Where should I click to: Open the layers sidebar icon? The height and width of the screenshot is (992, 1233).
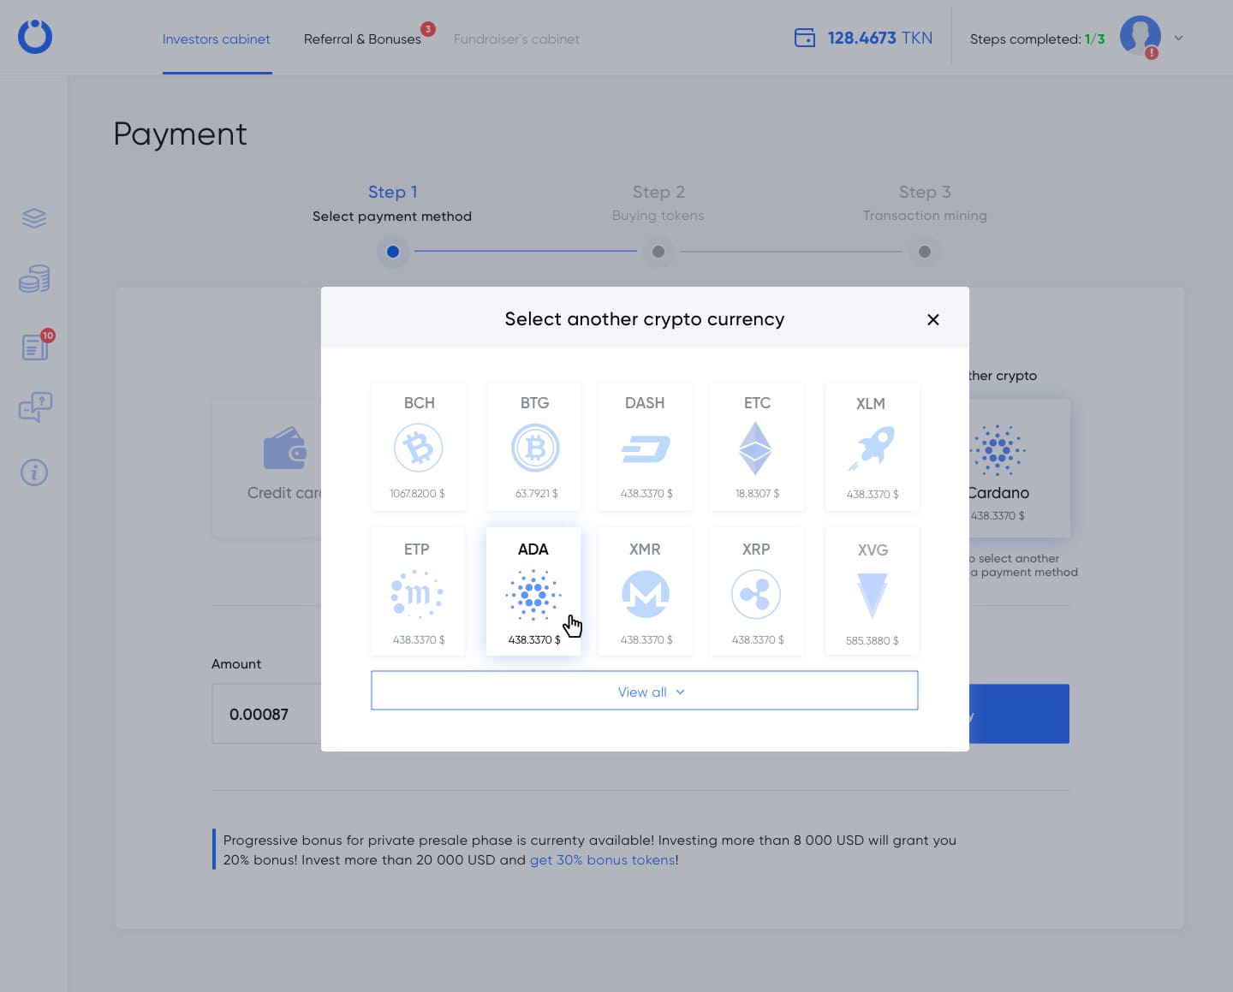pos(34,219)
